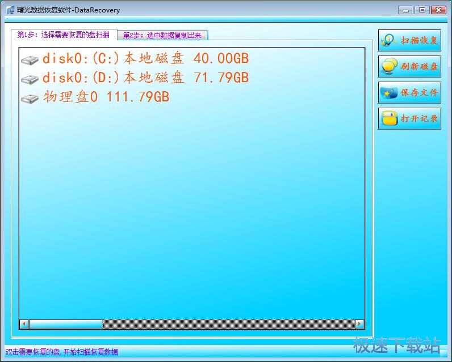452x362 pixels.
Task: Click status bar text 双击需要恢复的盘,开始扫描恢复数据
Action: [x=62, y=352]
